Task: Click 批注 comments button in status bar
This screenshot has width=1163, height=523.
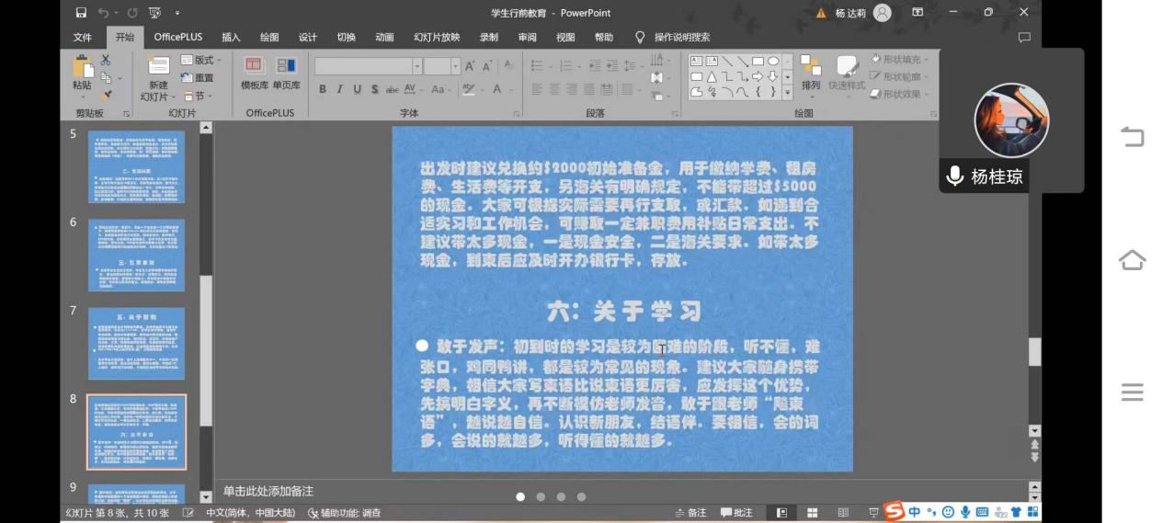Action: pyautogui.click(x=736, y=513)
